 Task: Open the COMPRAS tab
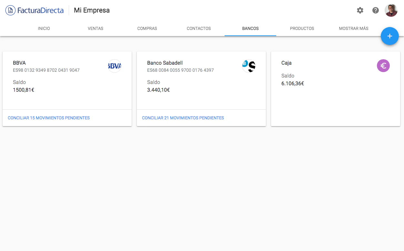(147, 28)
